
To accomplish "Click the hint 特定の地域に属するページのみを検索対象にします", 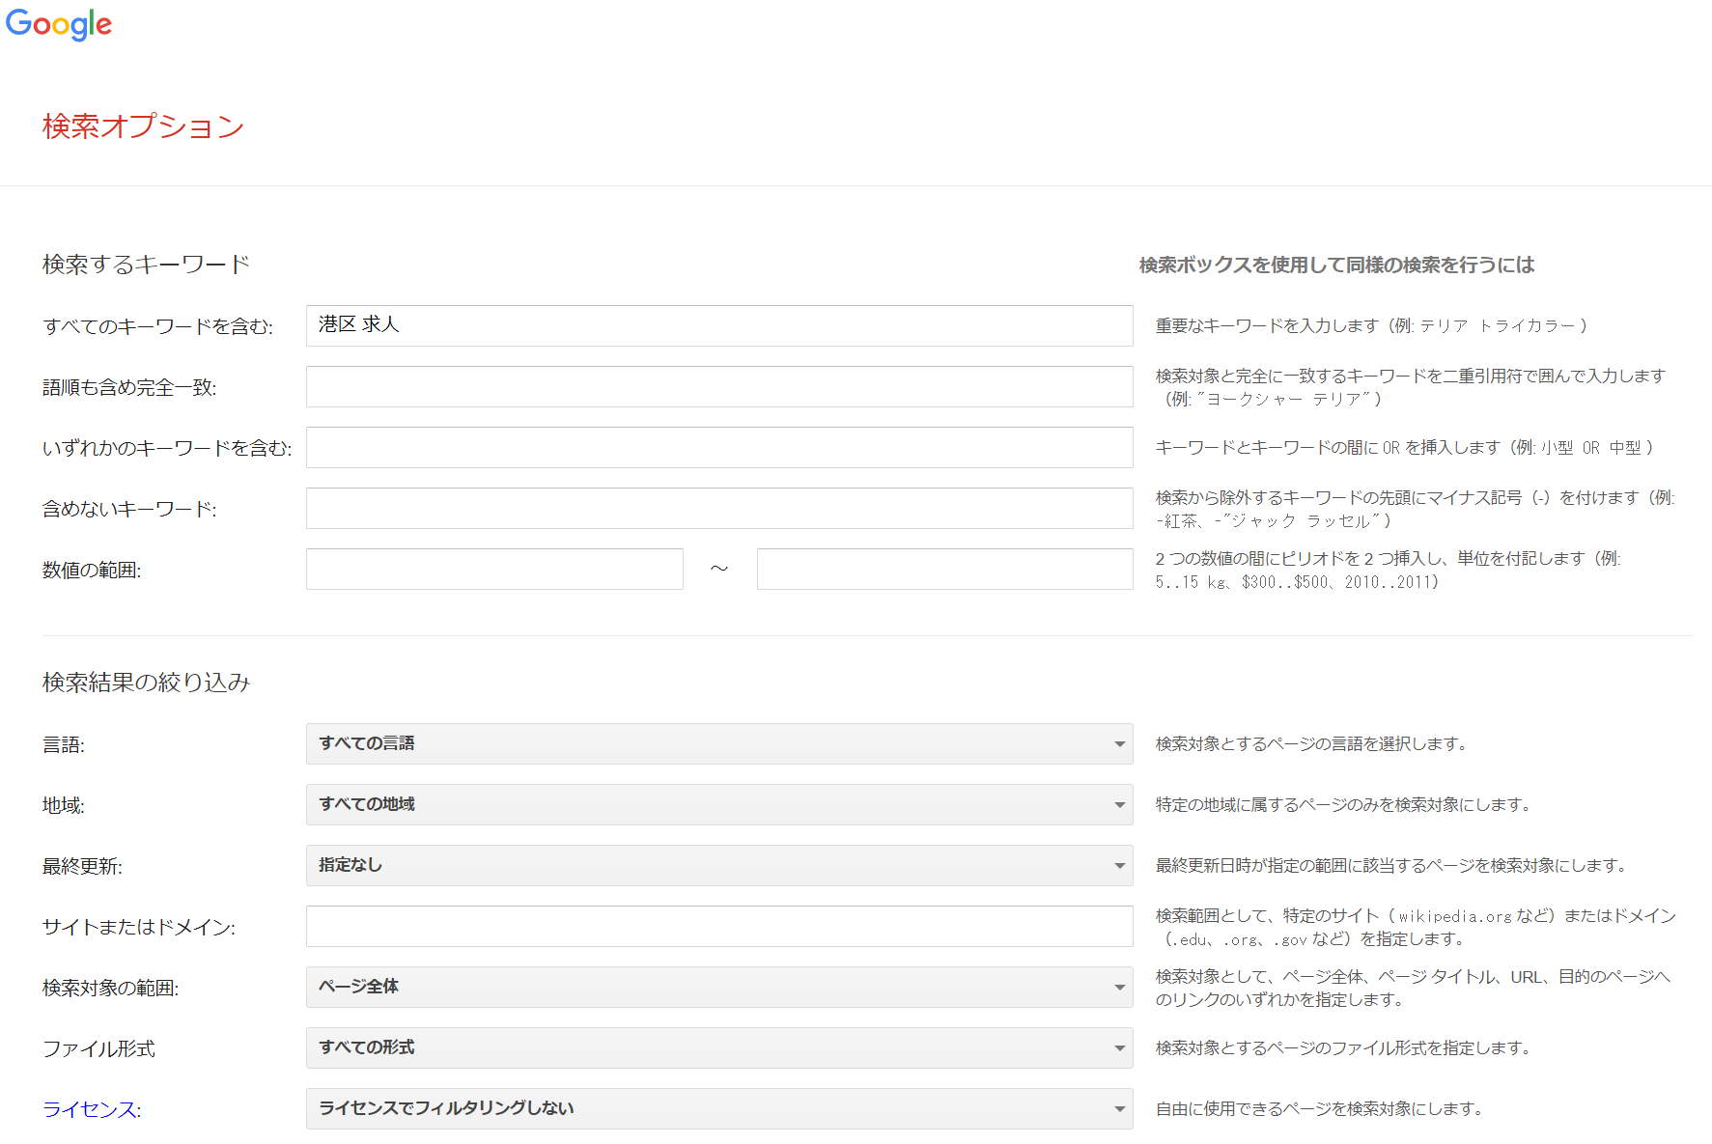I will pos(1343,804).
